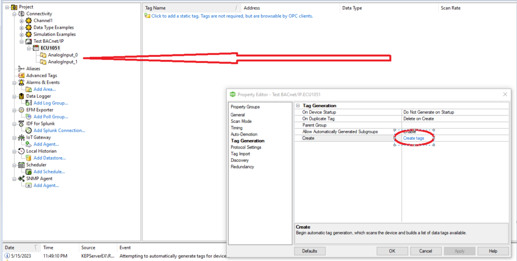Collapse the Project root node

tap(7, 7)
